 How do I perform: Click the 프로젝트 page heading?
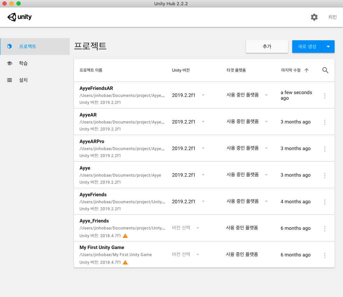click(x=90, y=46)
